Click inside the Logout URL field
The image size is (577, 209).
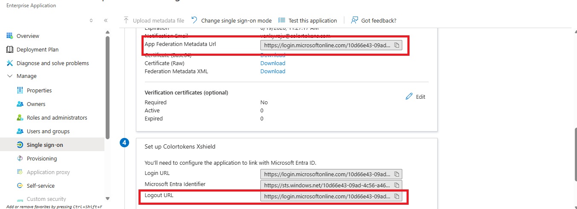(x=326, y=196)
